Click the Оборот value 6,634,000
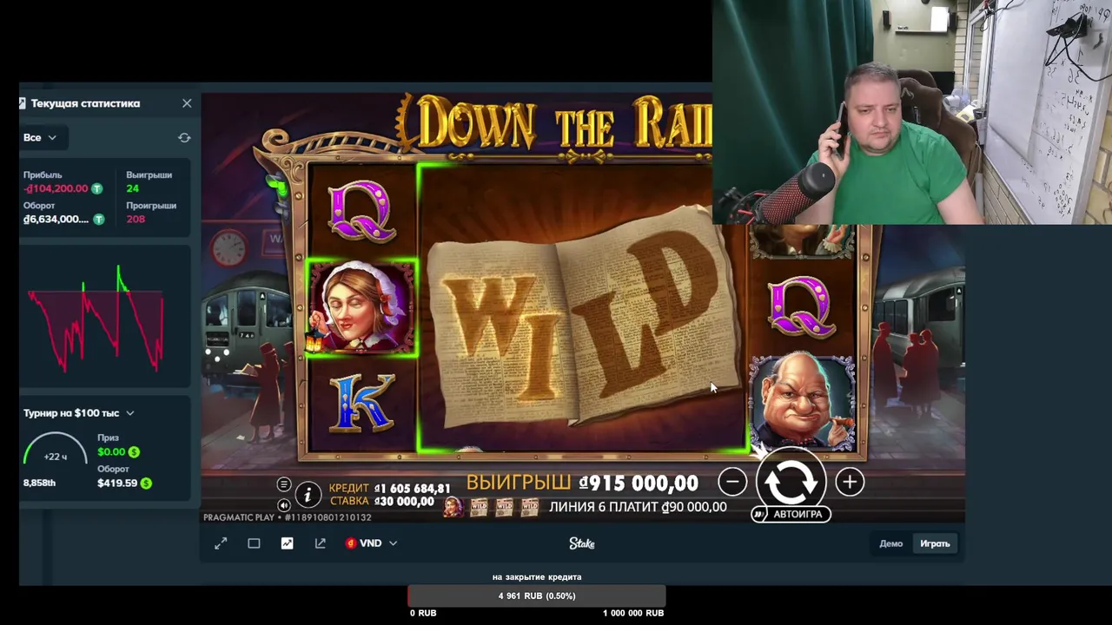 pyautogui.click(x=56, y=219)
